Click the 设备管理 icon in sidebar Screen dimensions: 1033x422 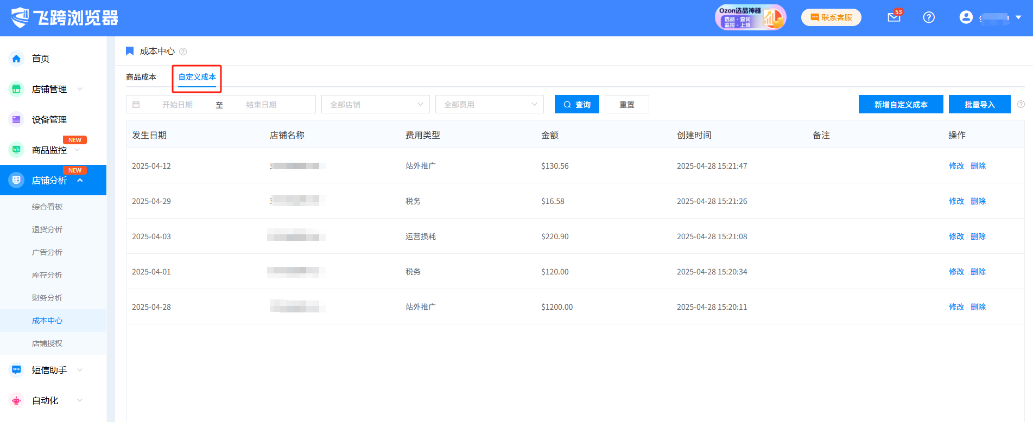[16, 119]
